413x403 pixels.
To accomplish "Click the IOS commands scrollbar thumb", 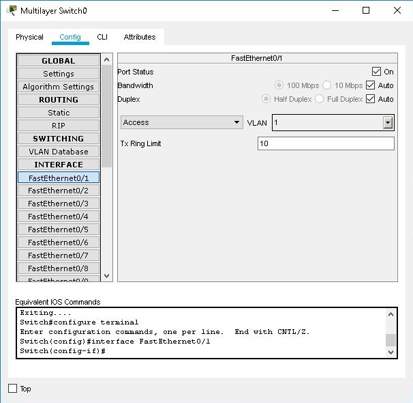I will (391, 340).
